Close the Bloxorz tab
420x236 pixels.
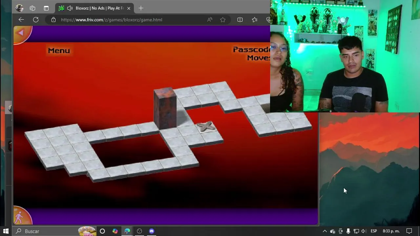tap(129, 8)
